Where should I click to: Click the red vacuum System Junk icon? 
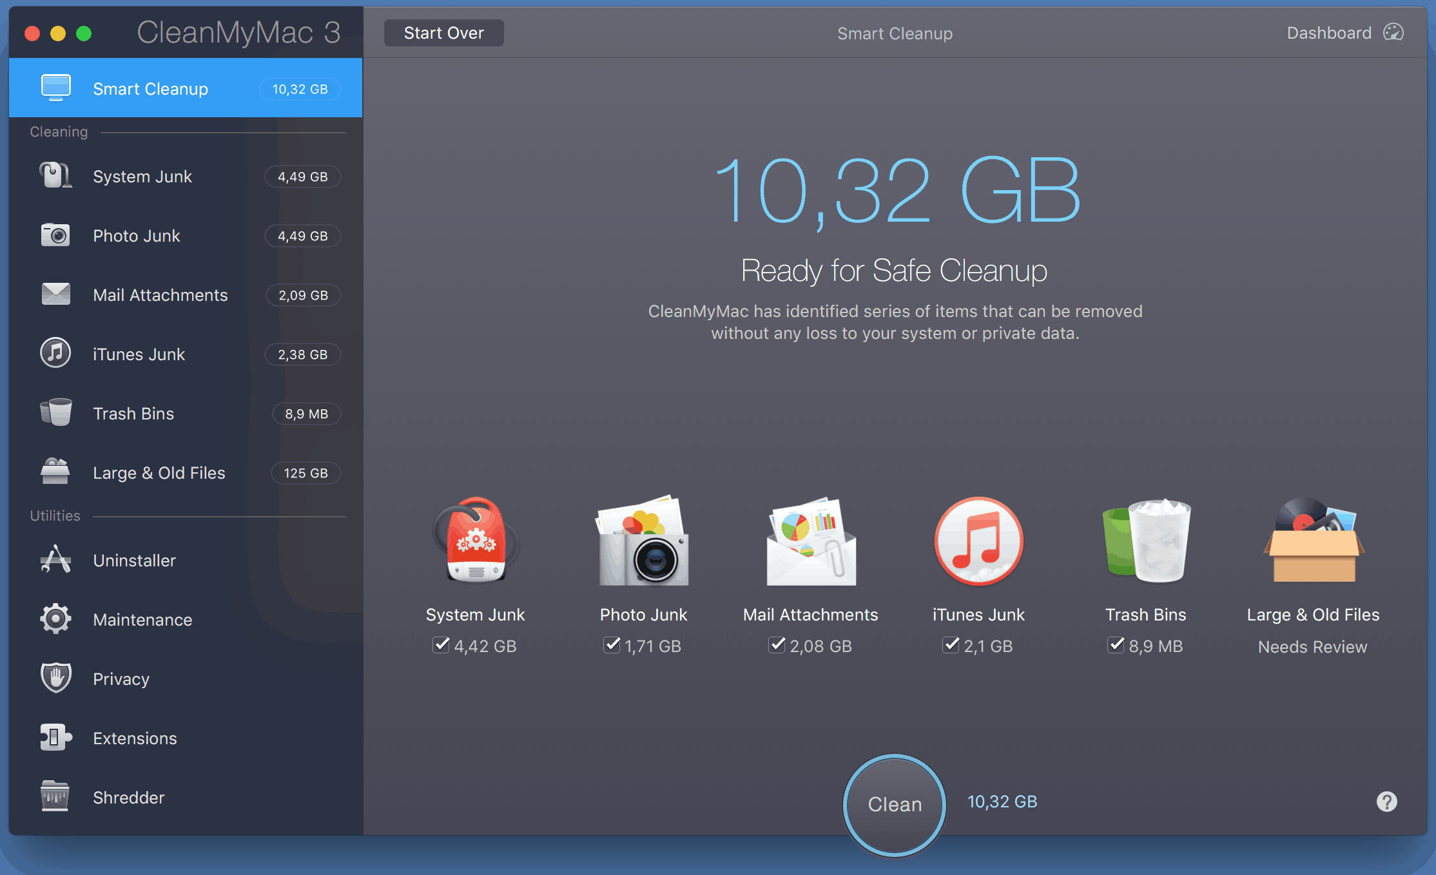click(476, 541)
